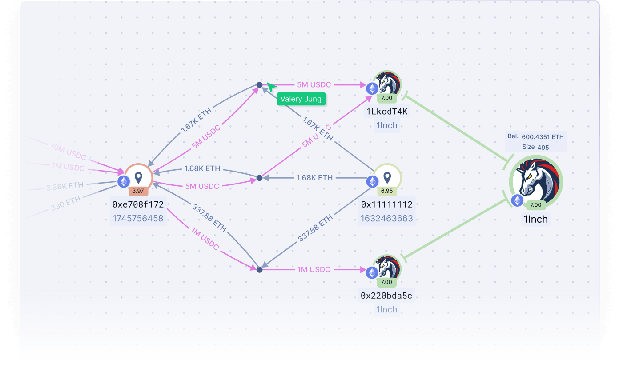This screenshot has width=619, height=384.
Task: Open the large 1Inch cluster unicorn node
Action: coord(537,181)
